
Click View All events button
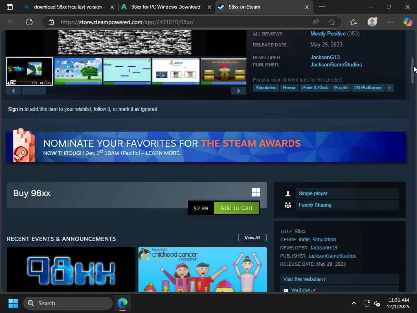point(252,238)
